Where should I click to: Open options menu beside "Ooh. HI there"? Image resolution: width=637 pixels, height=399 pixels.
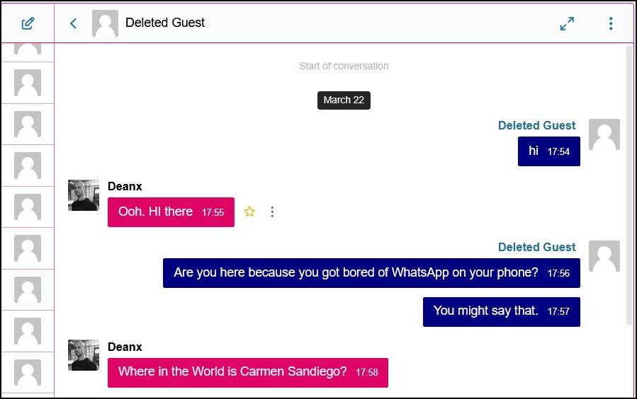[272, 212]
